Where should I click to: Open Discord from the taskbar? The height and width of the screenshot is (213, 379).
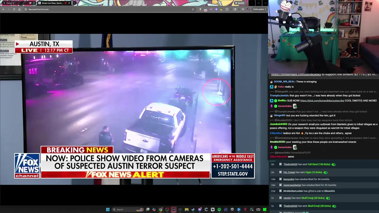(200, 209)
